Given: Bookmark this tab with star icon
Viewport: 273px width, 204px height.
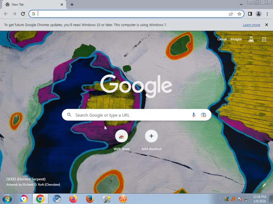Looking at the screenshot, I should pyautogui.click(x=239, y=14).
